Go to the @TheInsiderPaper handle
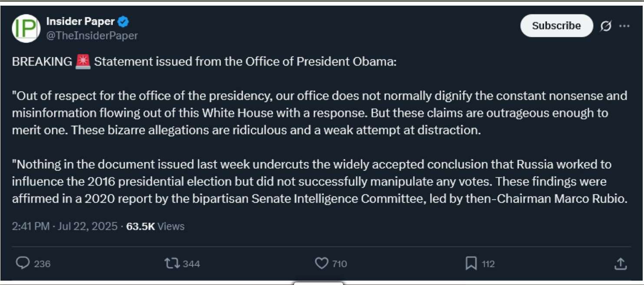Viewport: 644px width, 285px height. (x=92, y=36)
